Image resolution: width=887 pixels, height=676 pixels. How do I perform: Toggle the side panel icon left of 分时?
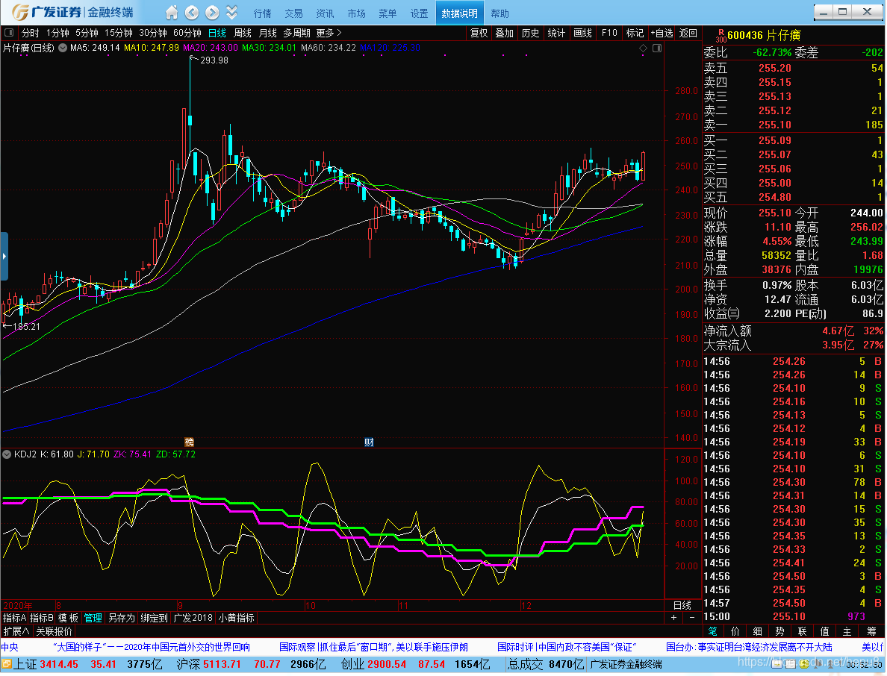[x=9, y=33]
